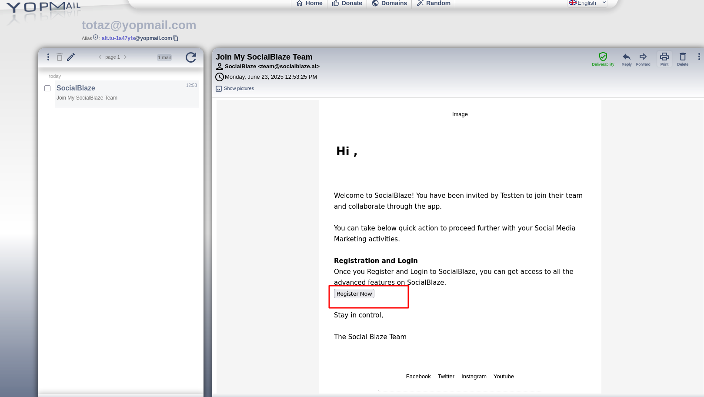Compose a new mail with pencil icon
This screenshot has width=704, height=397.
pos(71,57)
